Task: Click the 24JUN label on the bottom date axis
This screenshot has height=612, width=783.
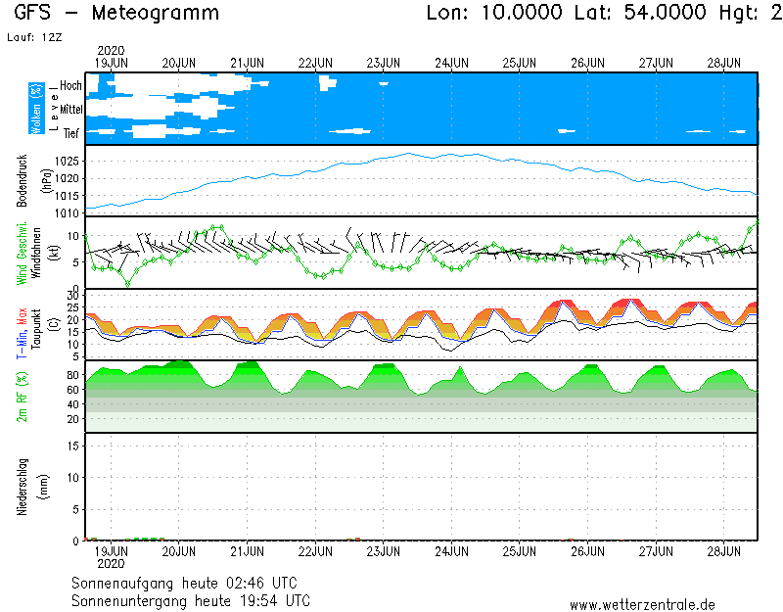Action: 451,551
